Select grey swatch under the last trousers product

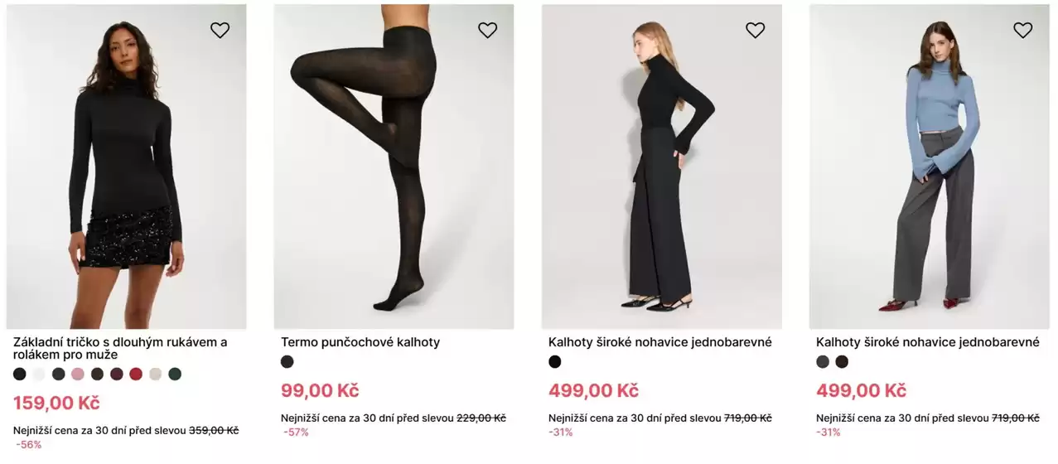[x=823, y=361]
